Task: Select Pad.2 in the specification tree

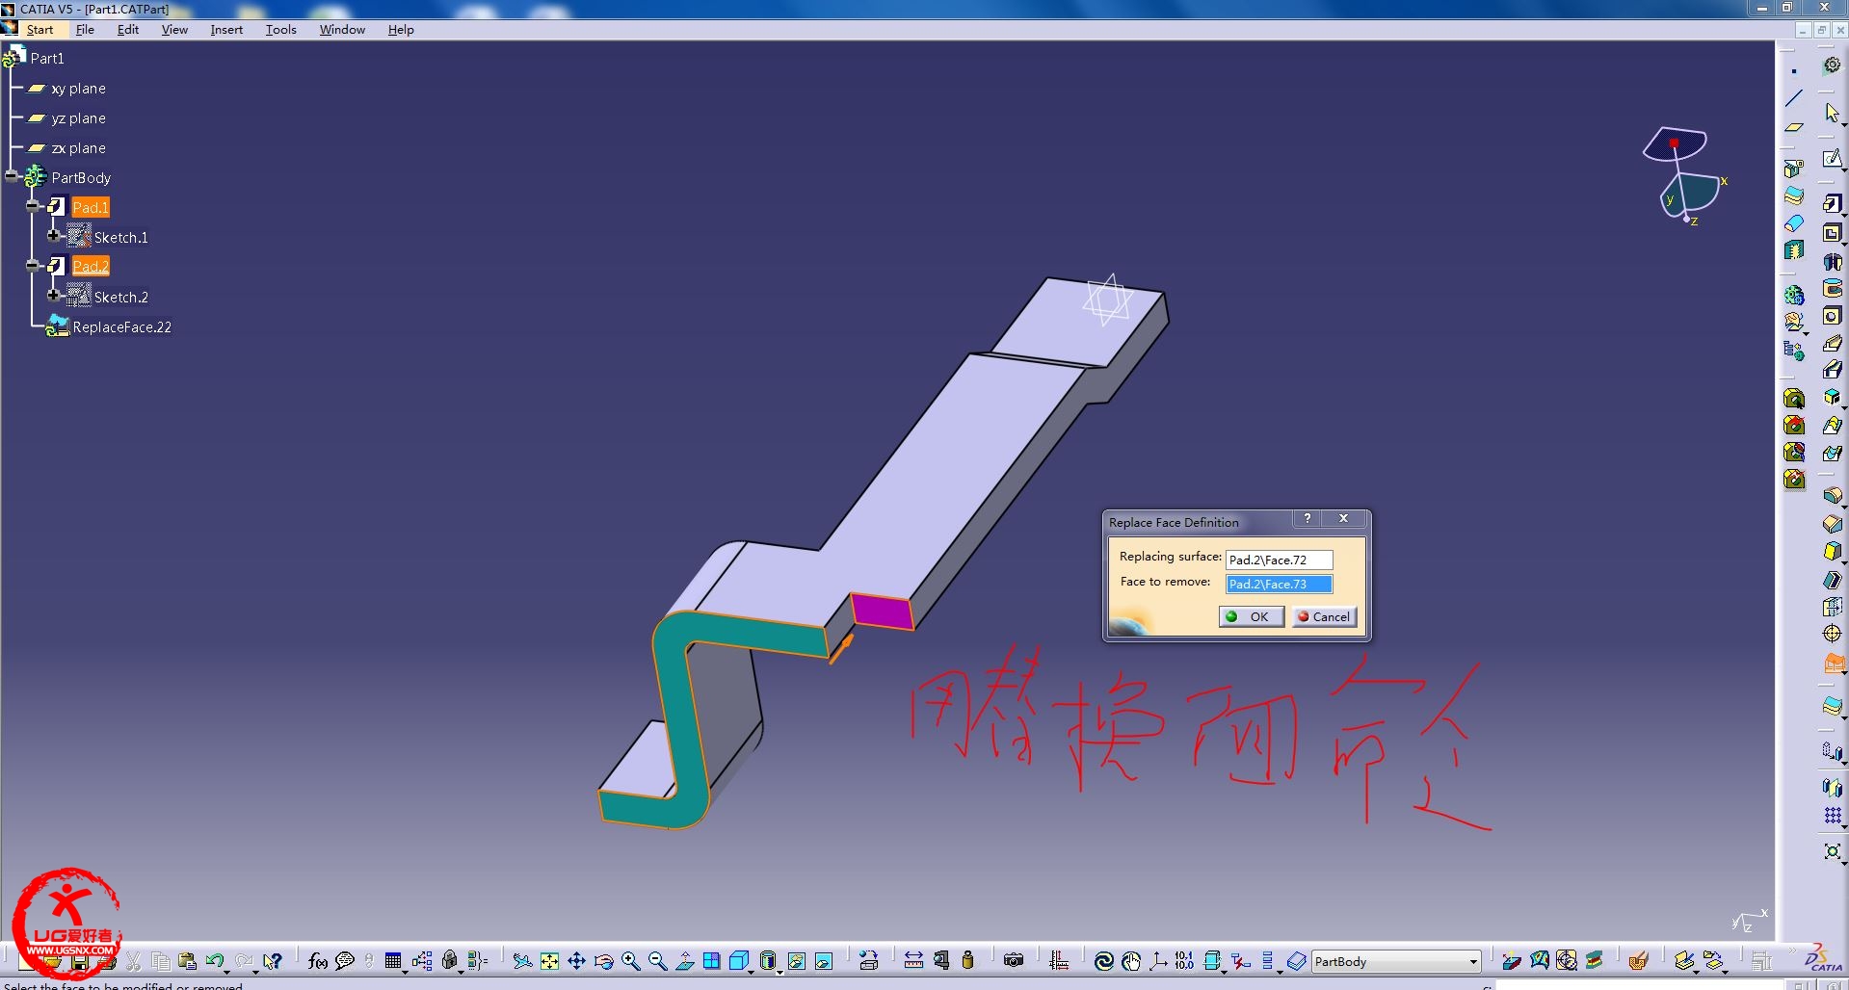Action: click(x=91, y=266)
